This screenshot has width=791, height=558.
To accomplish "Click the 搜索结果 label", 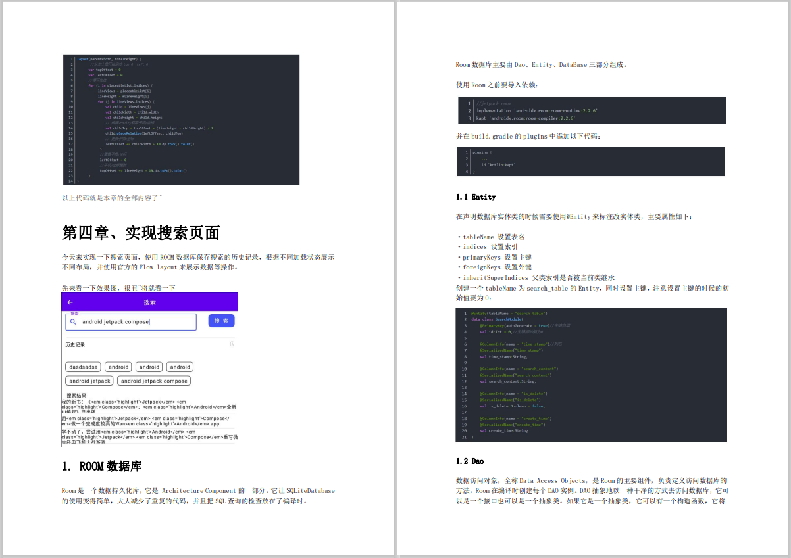I will (77, 396).
